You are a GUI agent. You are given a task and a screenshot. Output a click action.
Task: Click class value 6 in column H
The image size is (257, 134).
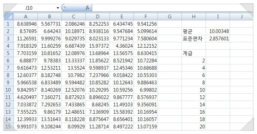point(194,75)
